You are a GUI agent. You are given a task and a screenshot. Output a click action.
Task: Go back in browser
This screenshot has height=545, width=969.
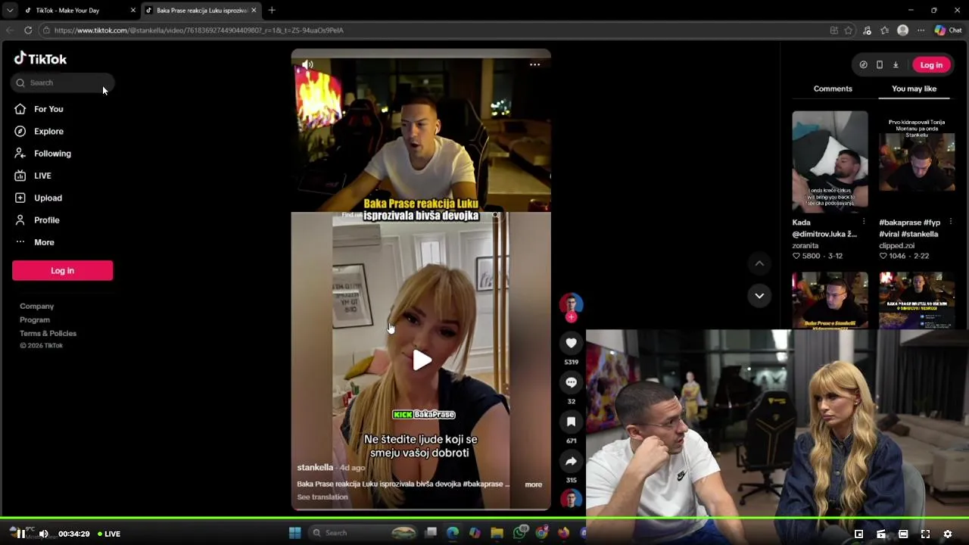click(9, 30)
